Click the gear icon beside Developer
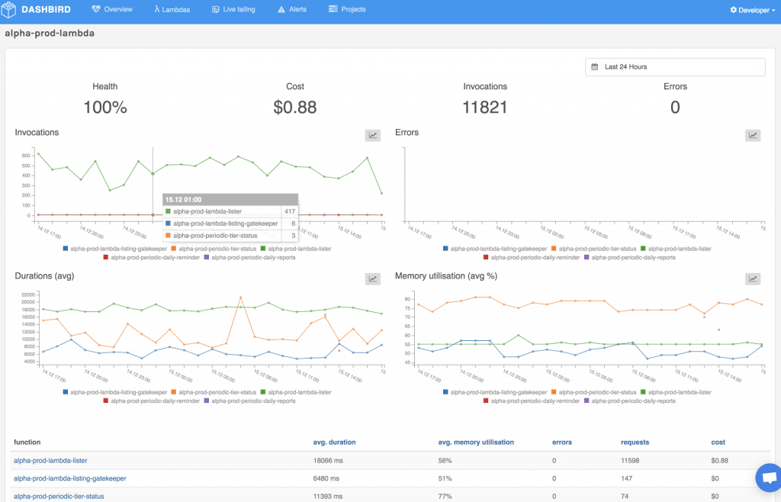 733,10
